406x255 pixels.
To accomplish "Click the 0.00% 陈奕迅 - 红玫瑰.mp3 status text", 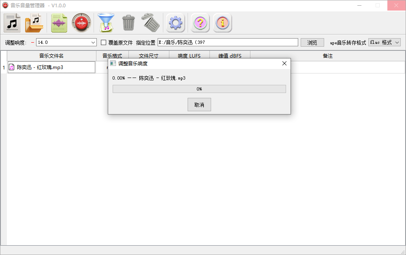I will (149, 78).
